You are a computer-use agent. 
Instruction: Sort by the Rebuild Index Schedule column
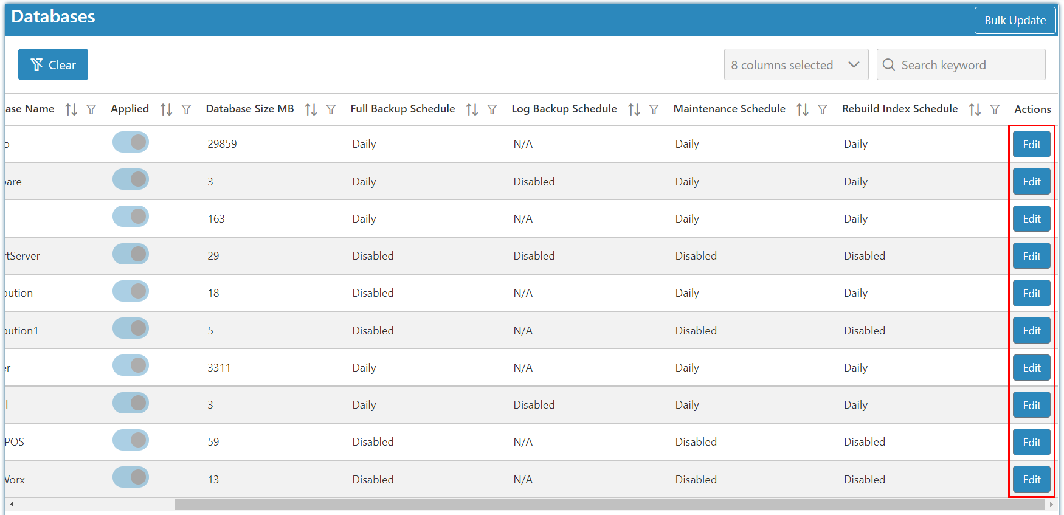975,109
